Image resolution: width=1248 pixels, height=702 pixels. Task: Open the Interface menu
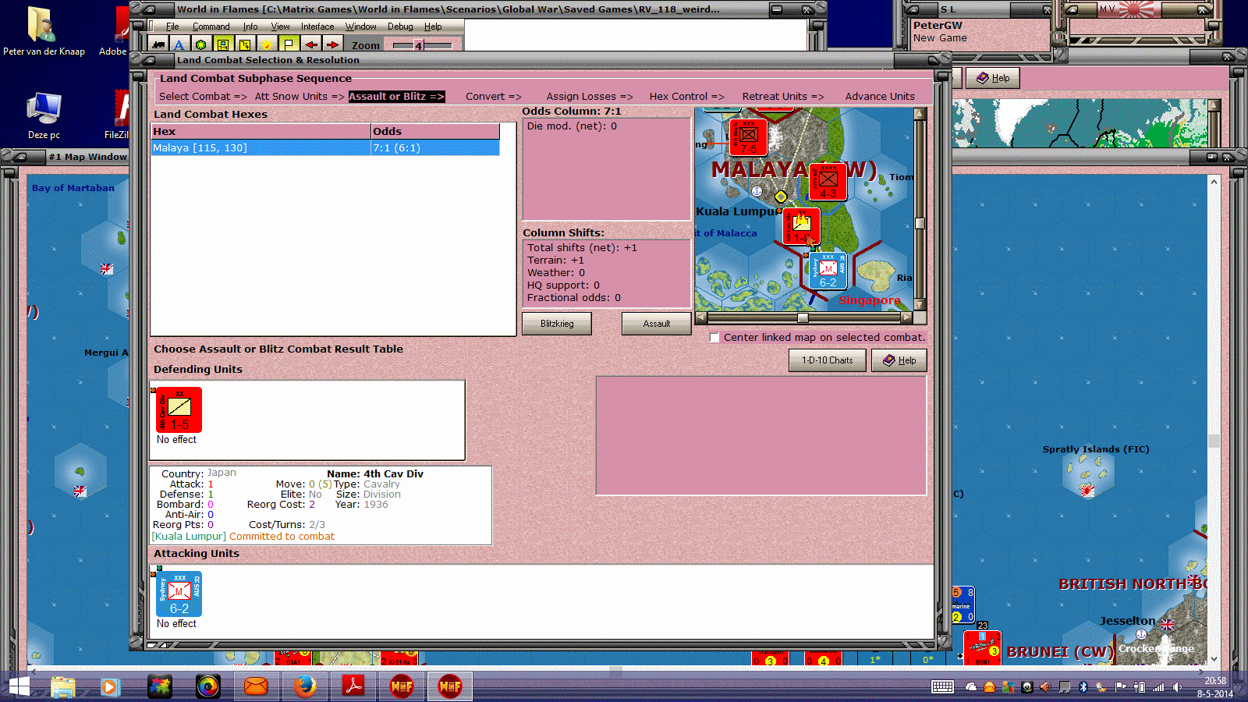(317, 27)
